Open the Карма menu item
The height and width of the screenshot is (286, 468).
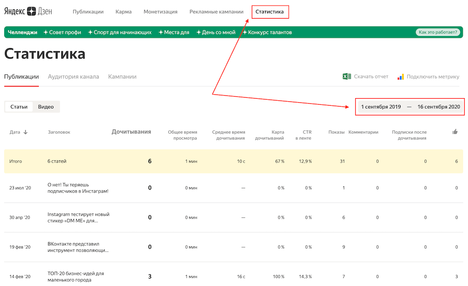tap(124, 12)
